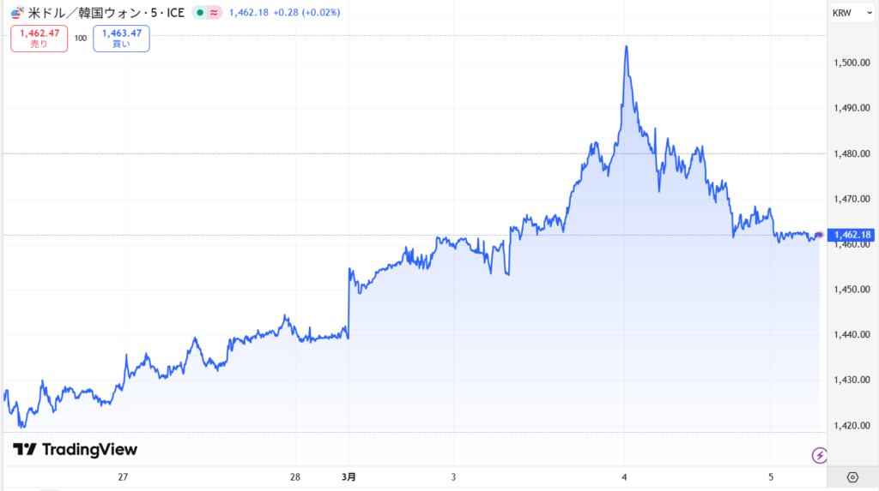Viewport: 879px width, 491px height.
Task: Click the date 27 on time axis
Action: pos(123,477)
